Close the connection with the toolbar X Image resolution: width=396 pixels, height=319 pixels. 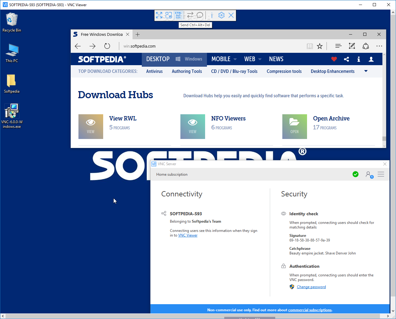click(x=231, y=15)
